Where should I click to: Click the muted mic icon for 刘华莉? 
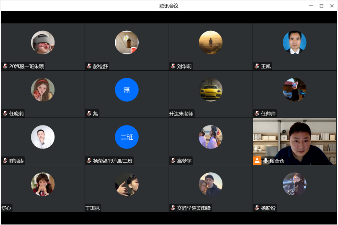coord(173,66)
